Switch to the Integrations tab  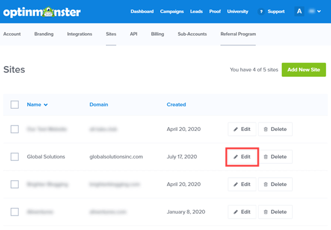click(79, 34)
